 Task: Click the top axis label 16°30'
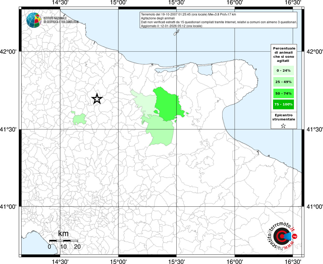coord(293,3)
